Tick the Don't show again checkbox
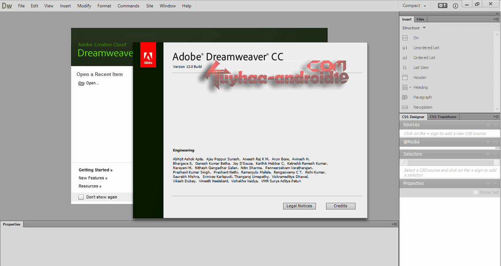The width and height of the screenshot is (501, 266). pos(81,197)
